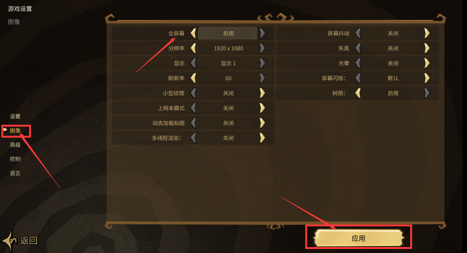Click left arrow next to 刷新率 60

193,78
